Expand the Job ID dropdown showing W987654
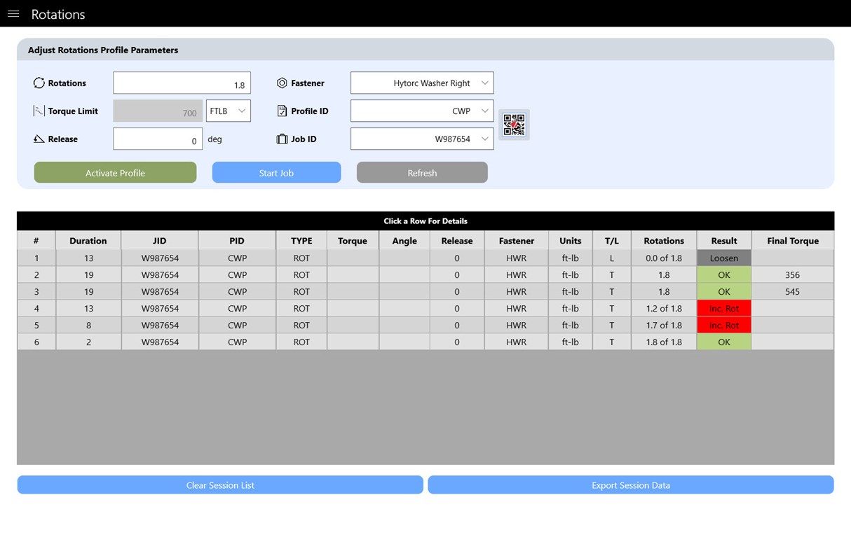 pos(422,139)
